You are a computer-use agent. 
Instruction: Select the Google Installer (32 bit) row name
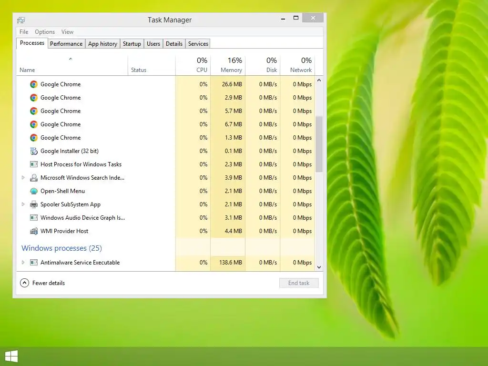point(70,151)
